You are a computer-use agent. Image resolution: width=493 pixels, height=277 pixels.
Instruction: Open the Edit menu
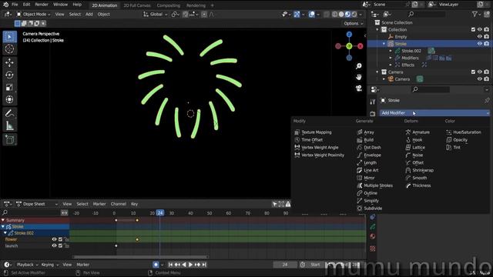pyautogui.click(x=26, y=5)
